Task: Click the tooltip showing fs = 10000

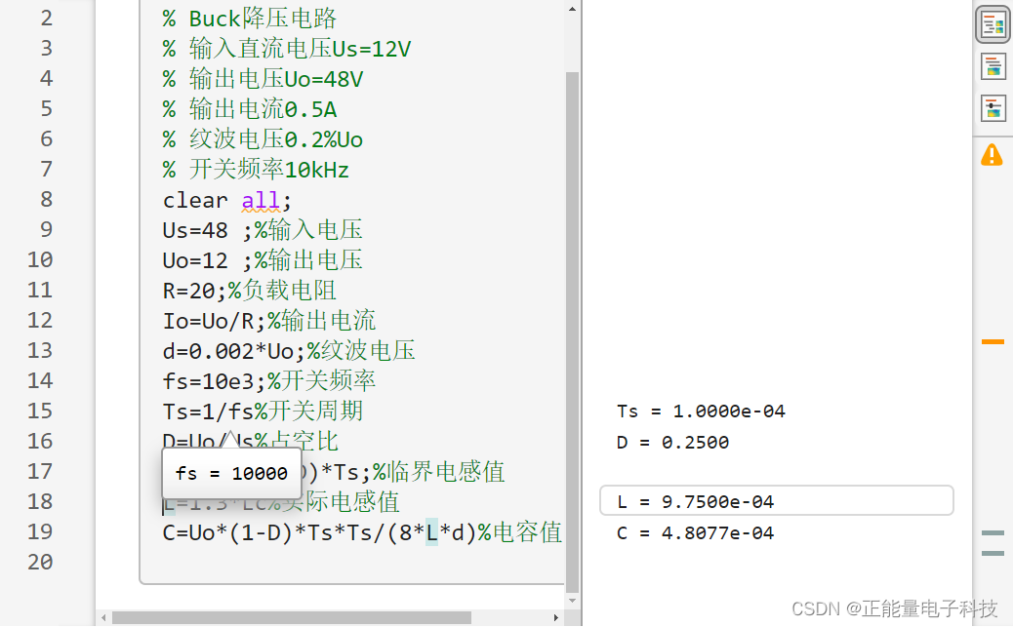Action: tap(230, 471)
